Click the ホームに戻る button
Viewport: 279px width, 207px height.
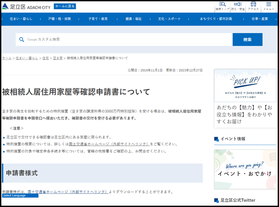click(x=65, y=6)
